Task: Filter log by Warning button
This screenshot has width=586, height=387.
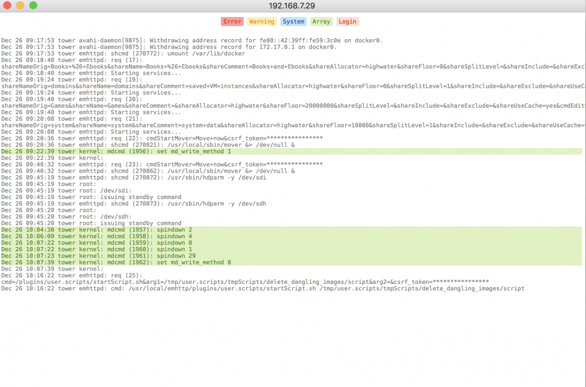Action: point(261,22)
